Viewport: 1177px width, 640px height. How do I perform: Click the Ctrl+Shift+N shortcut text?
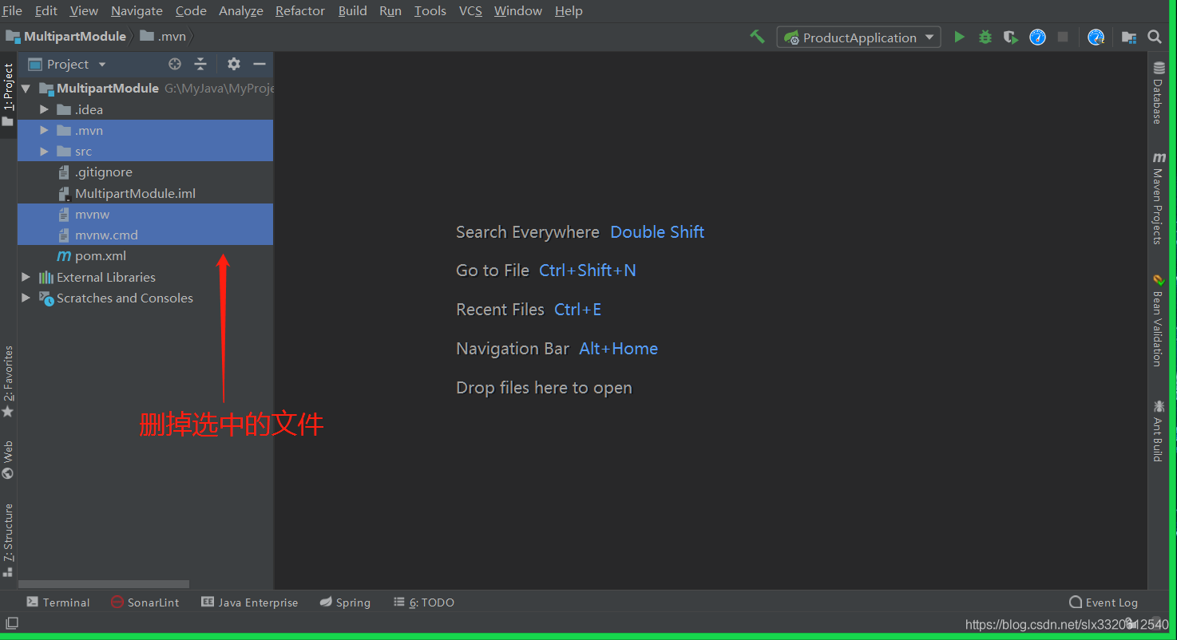pyautogui.click(x=588, y=271)
